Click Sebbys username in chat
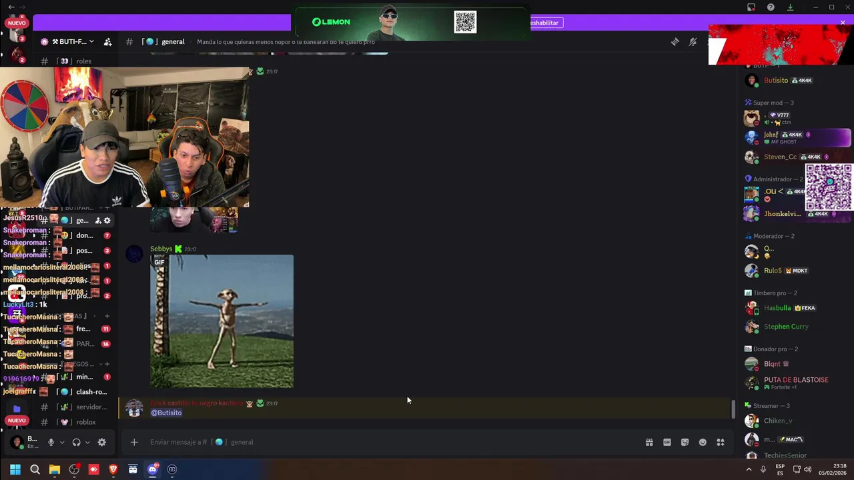The height and width of the screenshot is (480, 854). coord(161,249)
